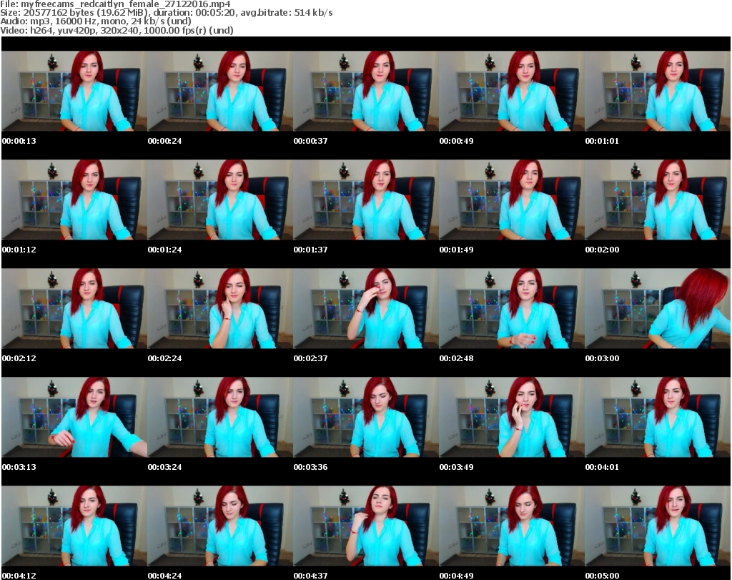Click the 00:03:13 thumbnail
The image size is (732, 580).
74,417
